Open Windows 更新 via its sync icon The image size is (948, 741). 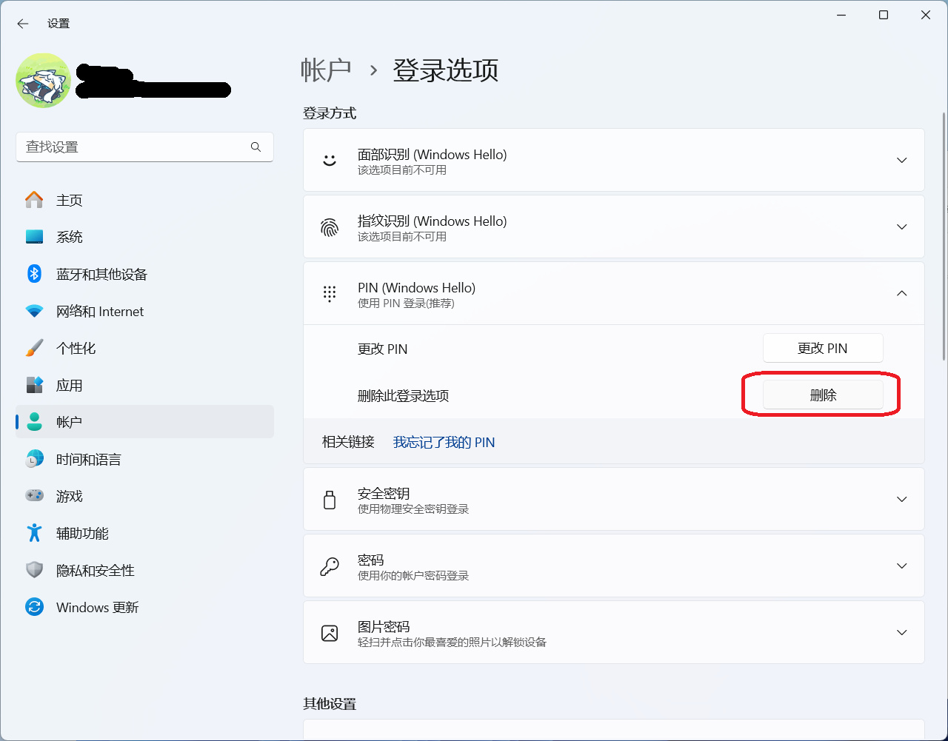tap(34, 607)
